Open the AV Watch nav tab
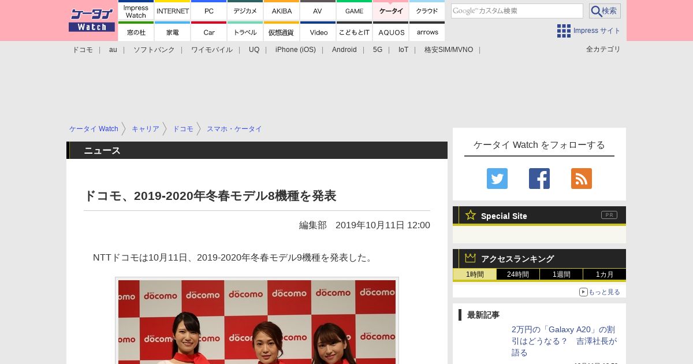The image size is (693, 364). tap(318, 10)
